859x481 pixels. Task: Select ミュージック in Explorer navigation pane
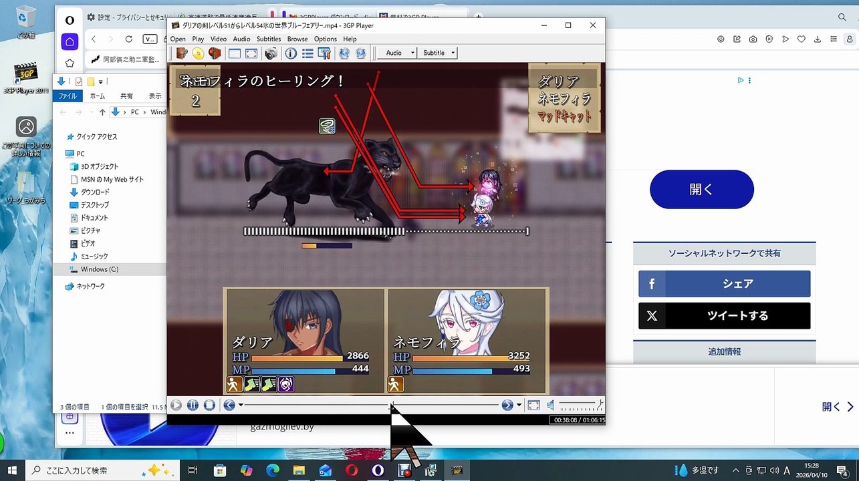coord(94,256)
